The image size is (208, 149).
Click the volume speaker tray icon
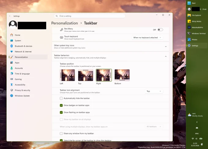click(x=196, y=139)
